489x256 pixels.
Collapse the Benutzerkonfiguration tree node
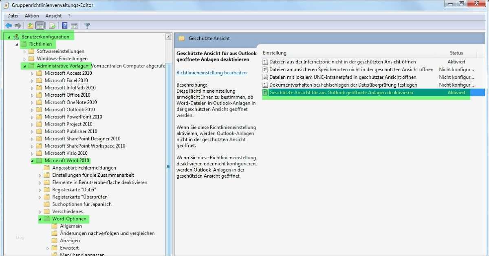(9, 37)
